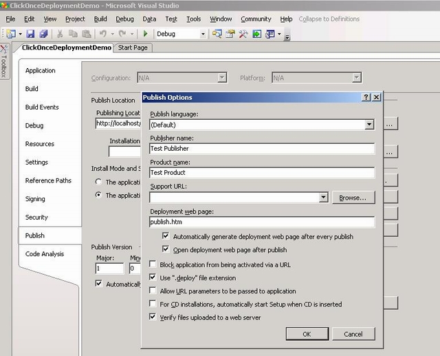Click the Browse... button for Support URL
This screenshot has width=440, height=356.
[x=353, y=198]
